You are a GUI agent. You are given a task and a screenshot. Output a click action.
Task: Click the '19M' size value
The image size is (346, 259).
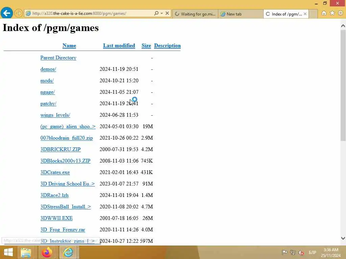148,126
